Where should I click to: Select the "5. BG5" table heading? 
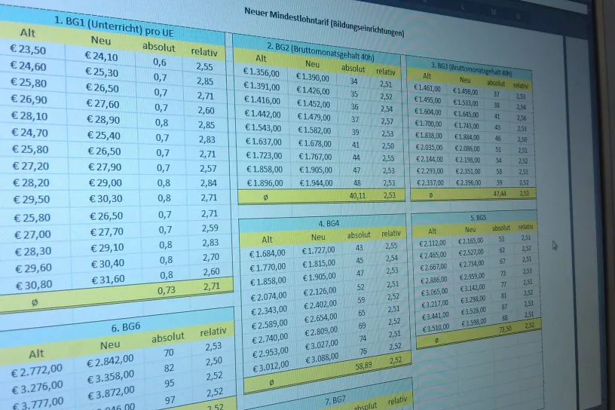coord(478,217)
